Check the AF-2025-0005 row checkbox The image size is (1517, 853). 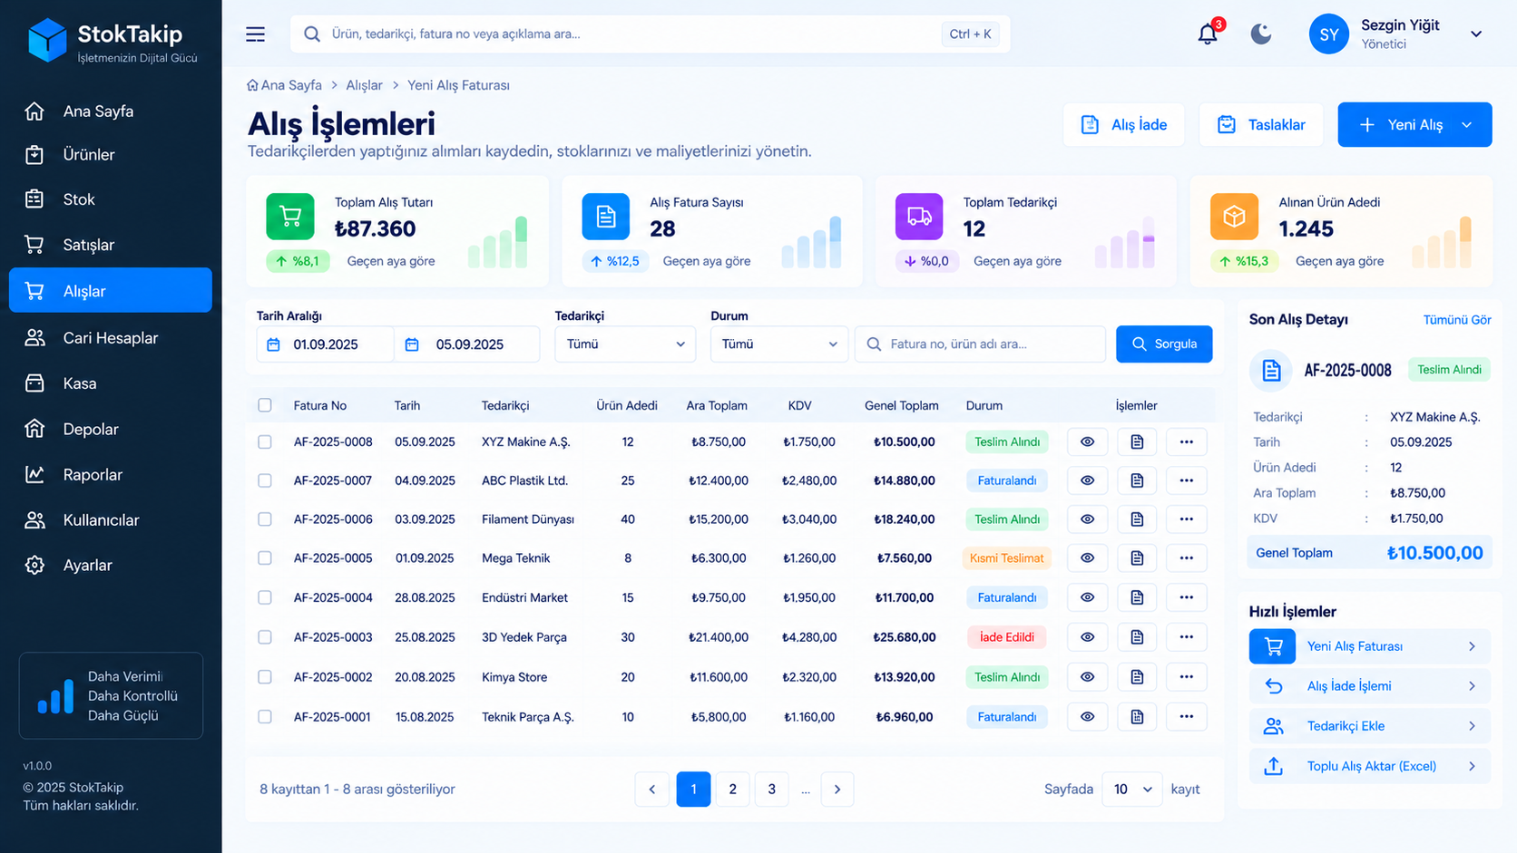click(x=265, y=558)
